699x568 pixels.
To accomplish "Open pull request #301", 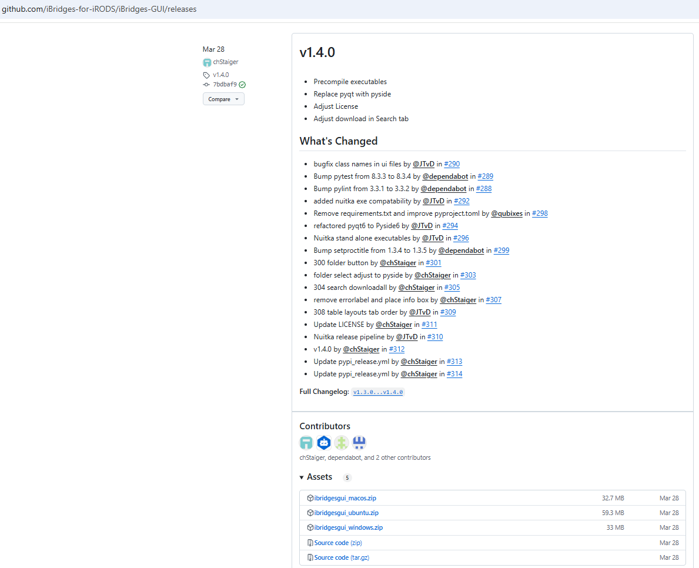I will coord(433,263).
